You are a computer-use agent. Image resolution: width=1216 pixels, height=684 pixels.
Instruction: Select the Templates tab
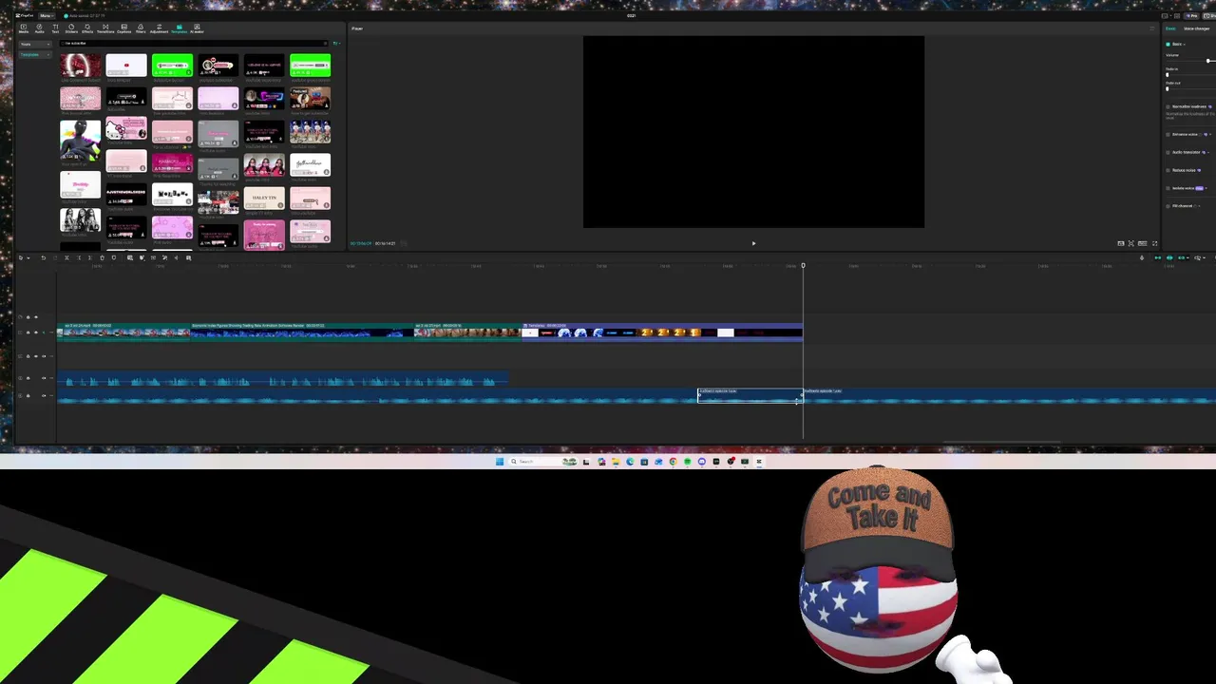[179, 28]
